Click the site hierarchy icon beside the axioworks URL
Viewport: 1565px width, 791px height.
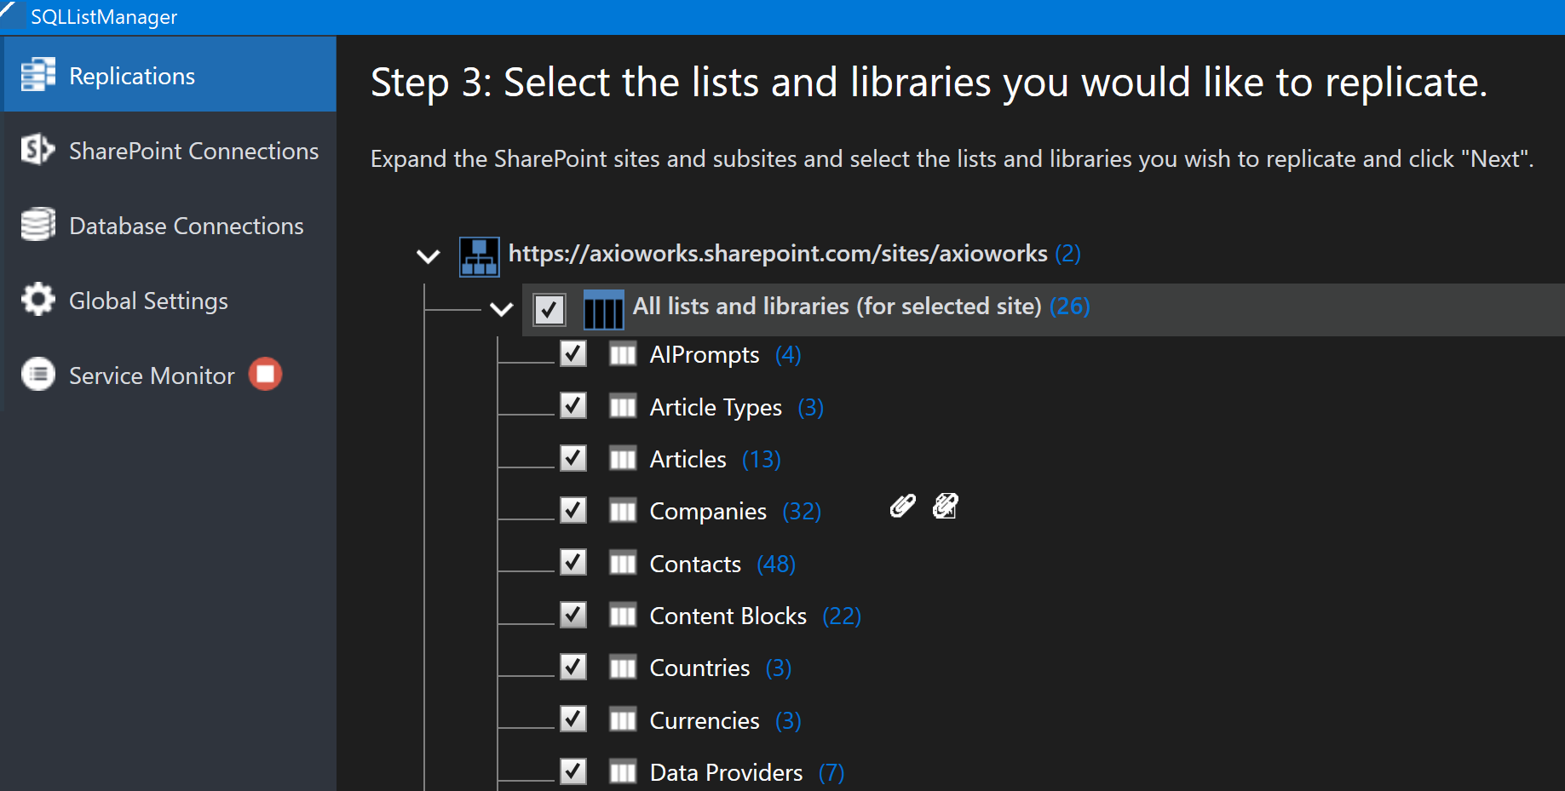[479, 255]
